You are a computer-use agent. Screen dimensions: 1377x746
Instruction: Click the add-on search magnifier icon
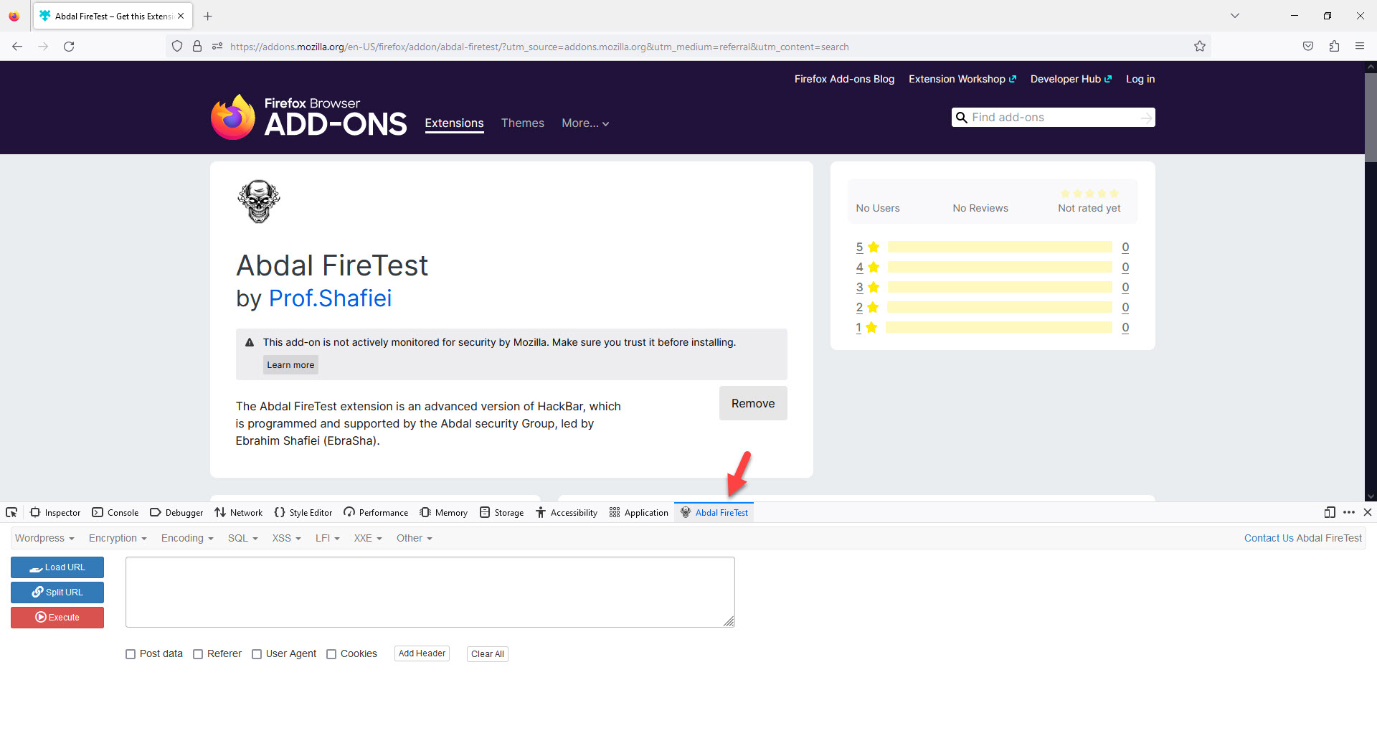pyautogui.click(x=962, y=118)
